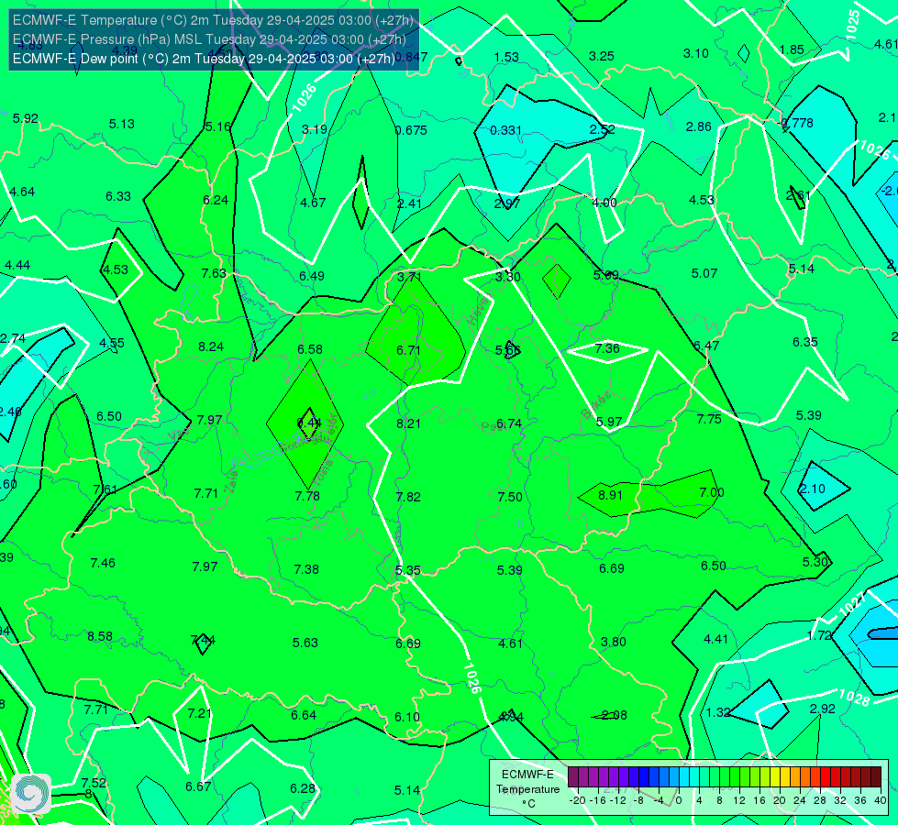Click the 5.63 dew point value
The width and height of the screenshot is (898, 825).
pos(305,643)
